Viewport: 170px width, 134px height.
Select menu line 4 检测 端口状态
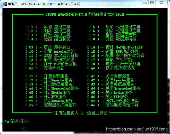49,39
